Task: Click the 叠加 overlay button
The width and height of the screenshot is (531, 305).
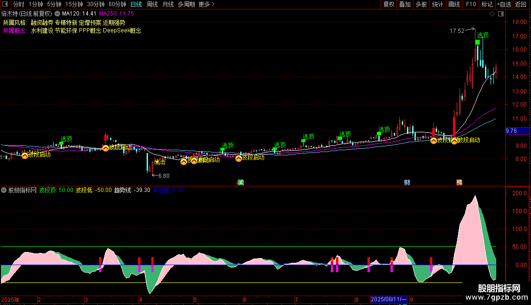Action: (405, 4)
